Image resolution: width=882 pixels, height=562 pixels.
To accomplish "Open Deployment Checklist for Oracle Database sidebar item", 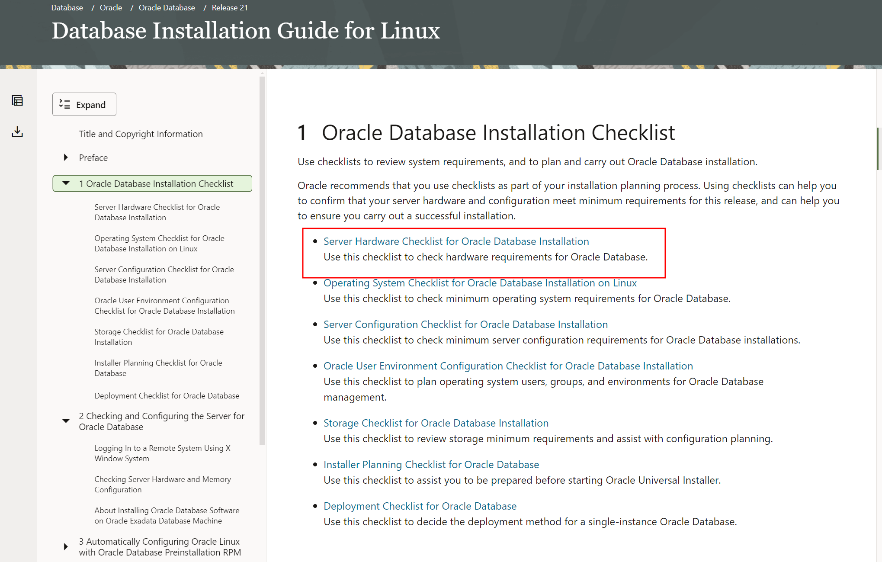I will click(167, 395).
